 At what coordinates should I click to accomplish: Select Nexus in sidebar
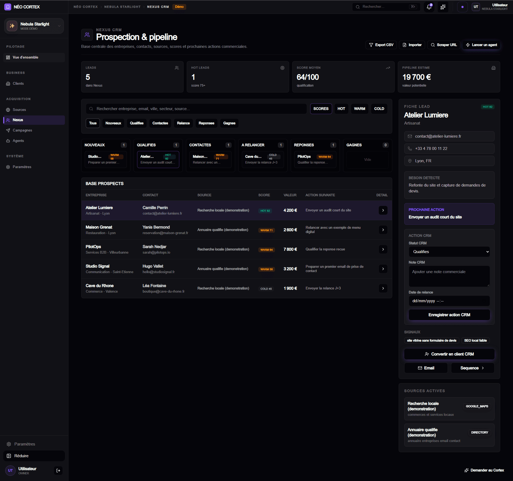pyautogui.click(x=34, y=120)
